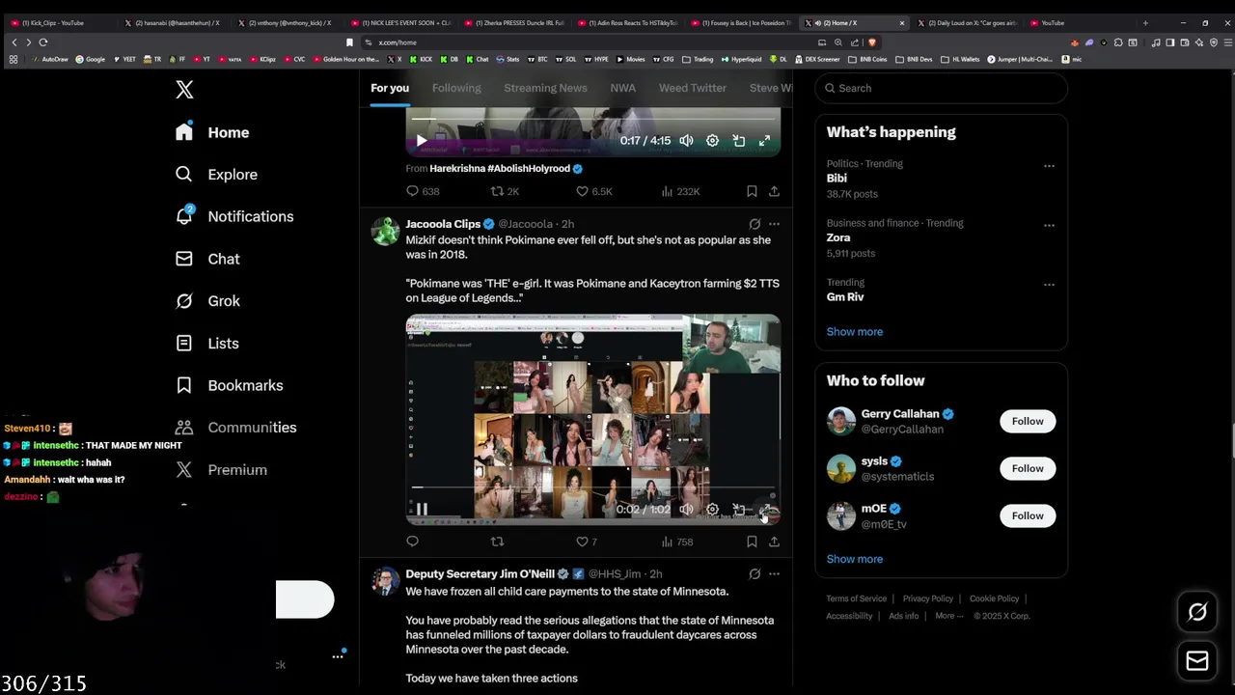
Task: Open Notifications in the sidebar
Action: pyautogui.click(x=234, y=216)
